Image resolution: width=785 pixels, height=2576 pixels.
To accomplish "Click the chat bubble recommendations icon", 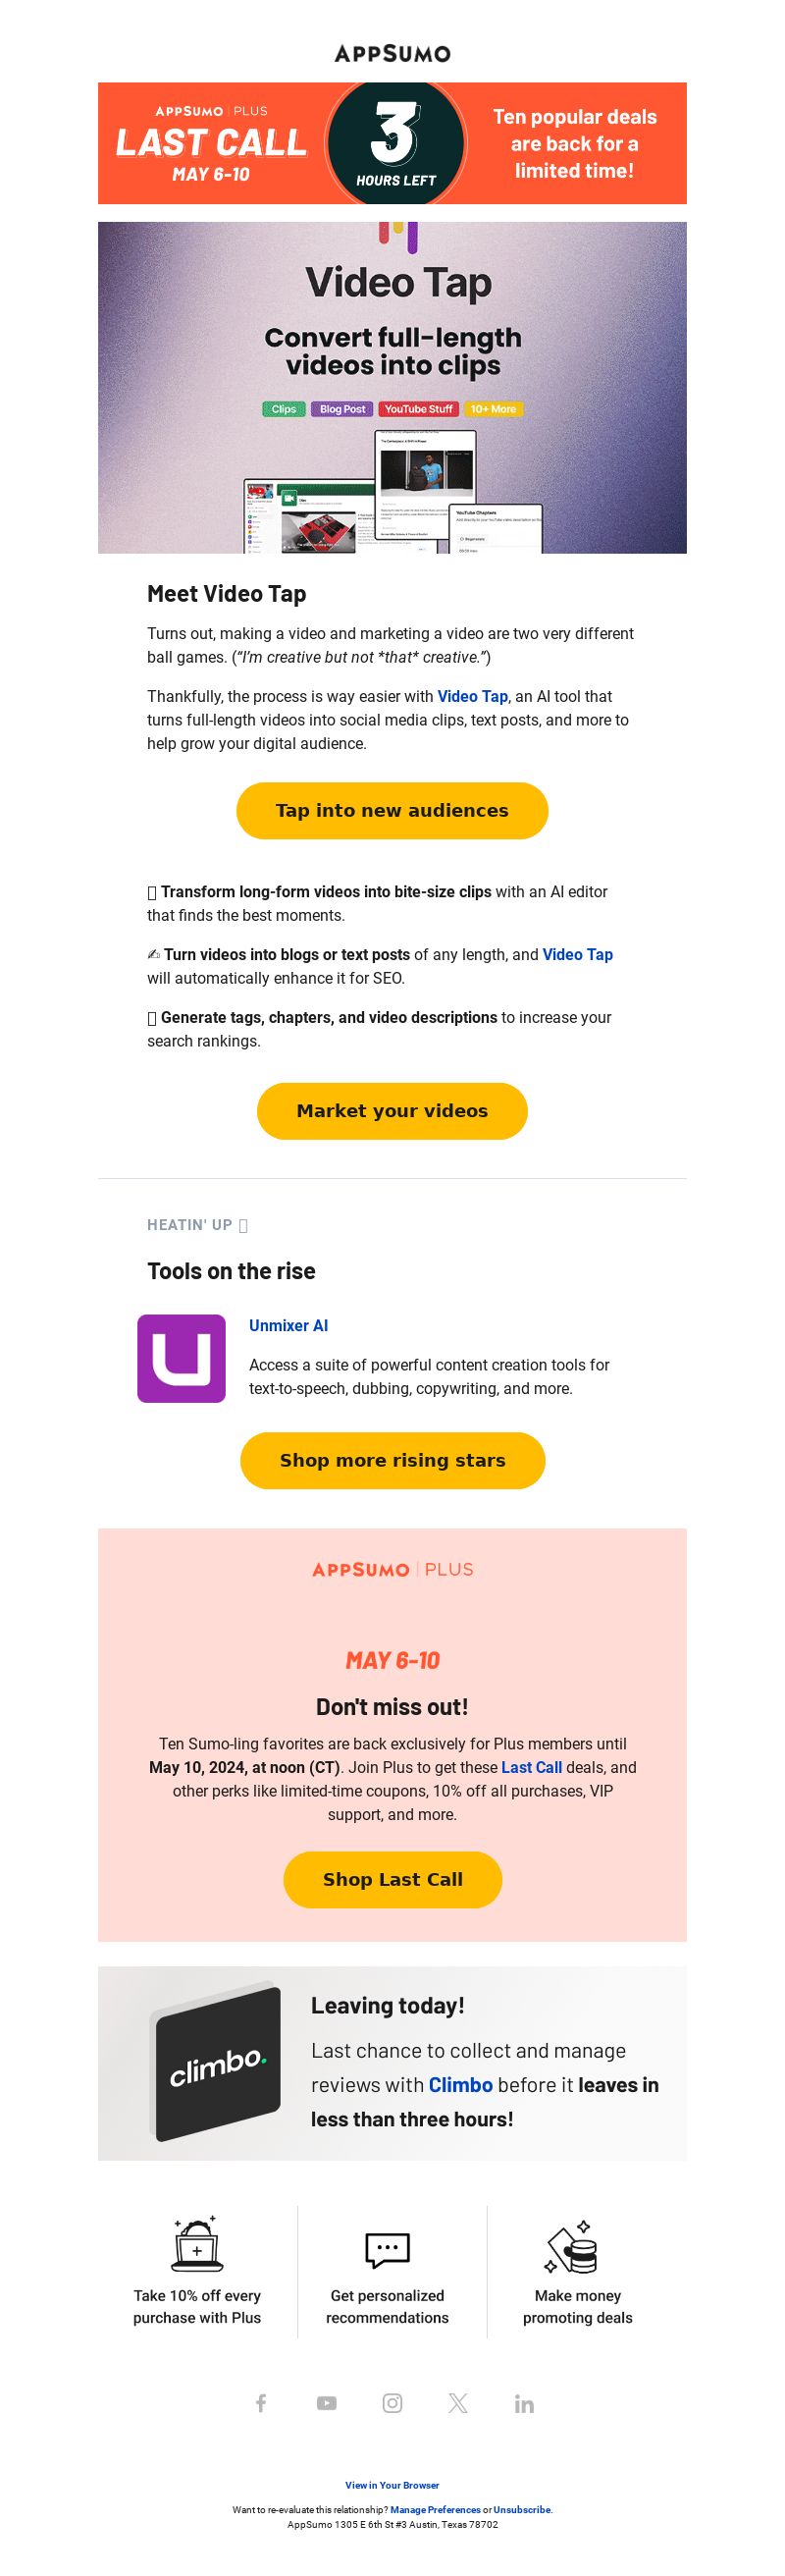I will click(387, 2249).
